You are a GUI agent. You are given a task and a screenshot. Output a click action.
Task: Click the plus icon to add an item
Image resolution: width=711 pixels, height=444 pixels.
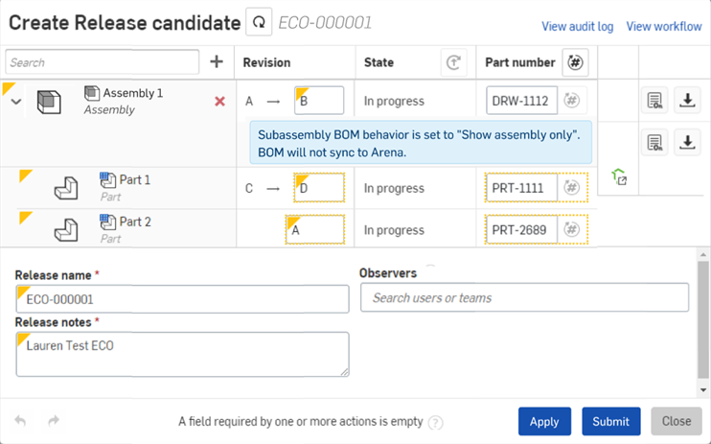tap(217, 62)
